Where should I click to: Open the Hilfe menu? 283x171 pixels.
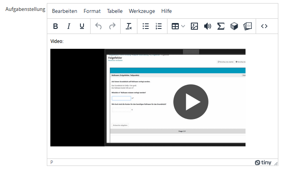click(x=166, y=11)
